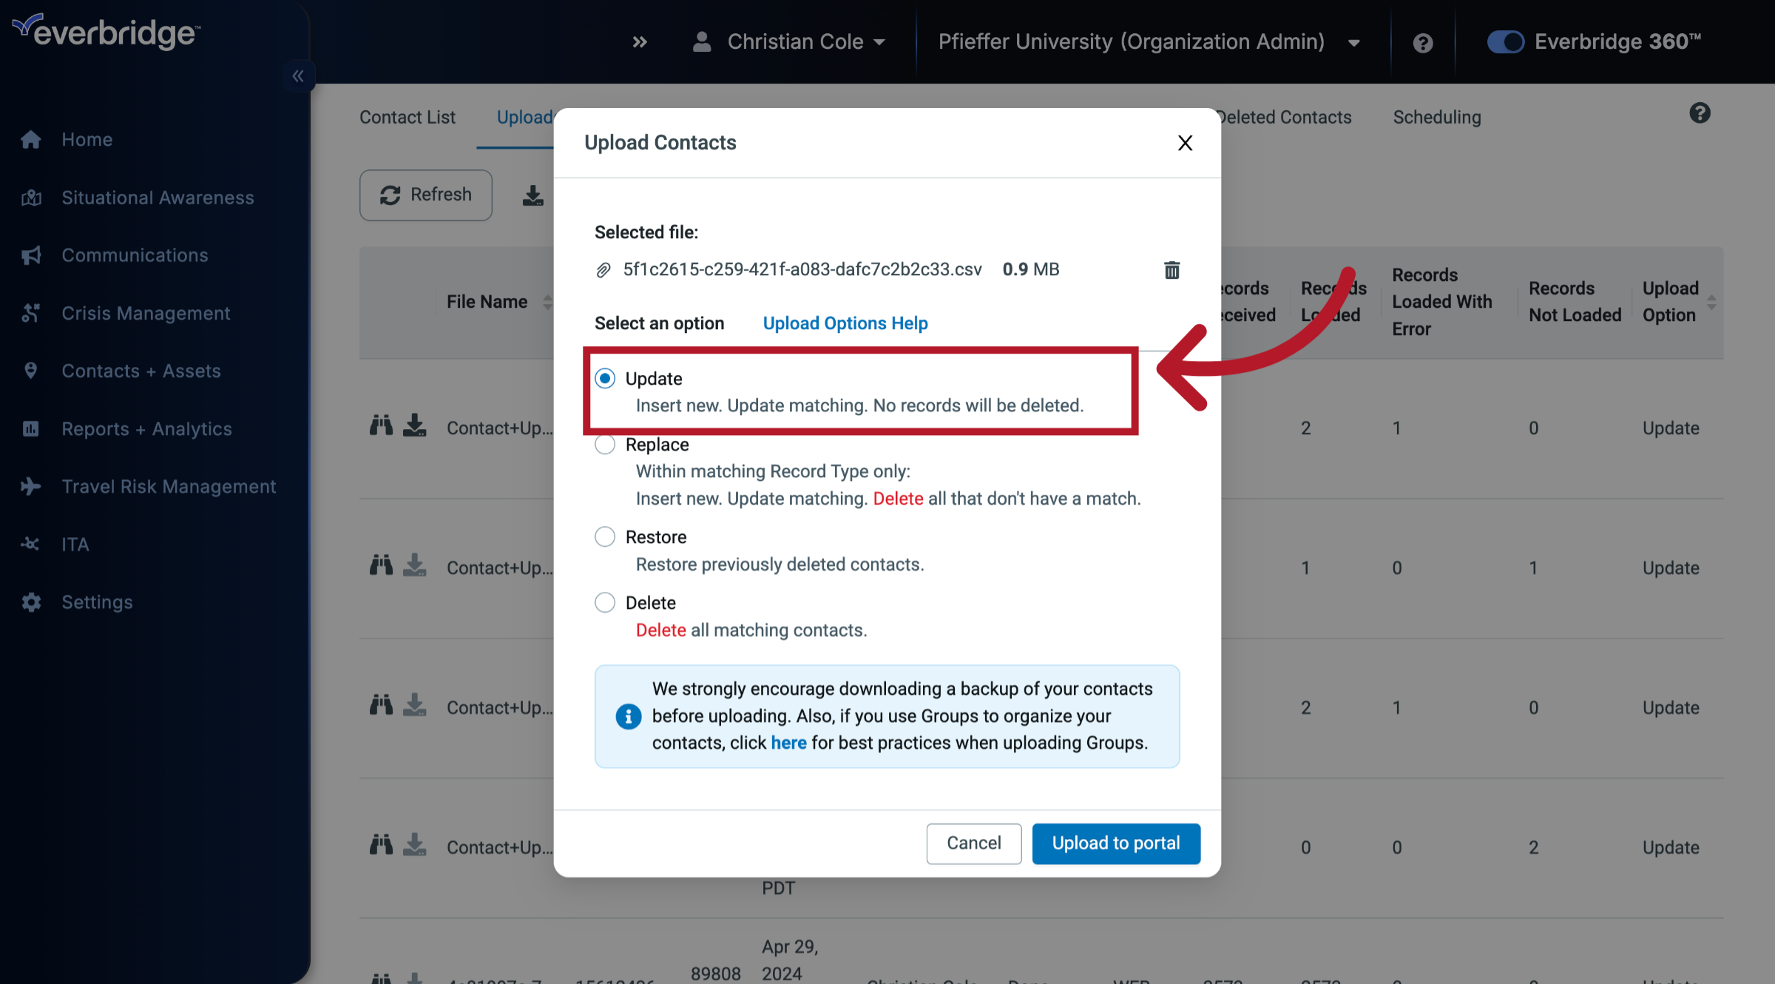Image resolution: width=1775 pixels, height=984 pixels.
Task: Select the Update upload option
Action: pos(605,378)
